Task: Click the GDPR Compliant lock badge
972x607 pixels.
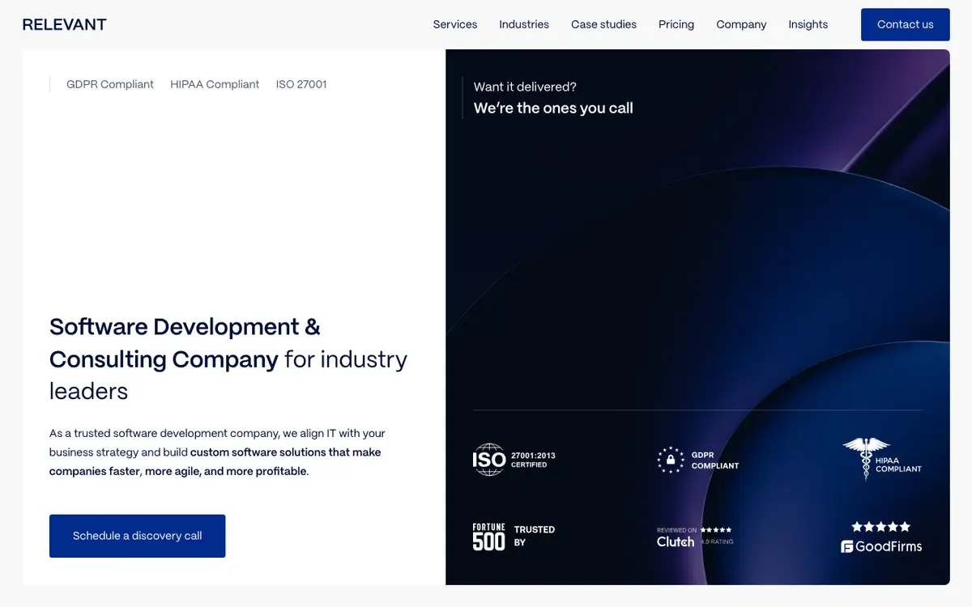Action: click(x=697, y=460)
